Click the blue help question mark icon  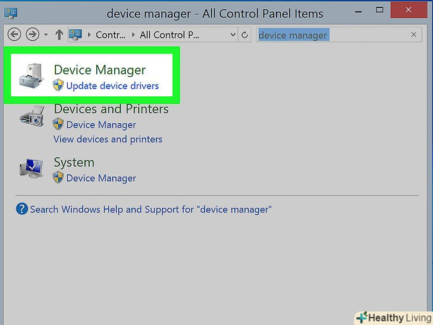pos(22,209)
